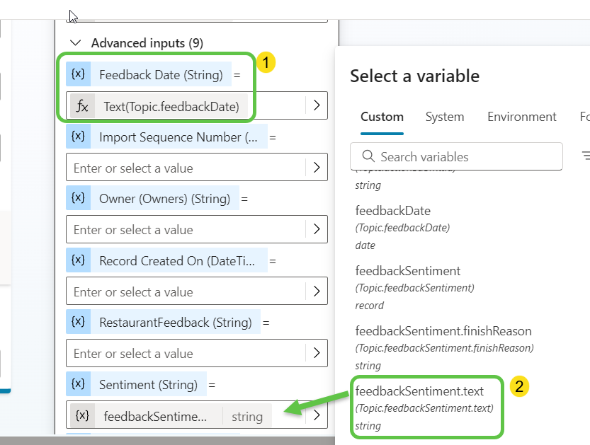The image size is (590, 445).
Task: Open variable picker for Sentiment value
Action: point(316,416)
